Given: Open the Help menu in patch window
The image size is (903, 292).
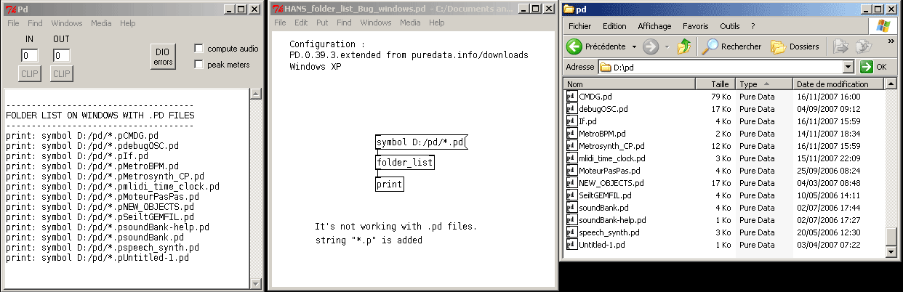Looking at the screenshot, I should [x=436, y=23].
